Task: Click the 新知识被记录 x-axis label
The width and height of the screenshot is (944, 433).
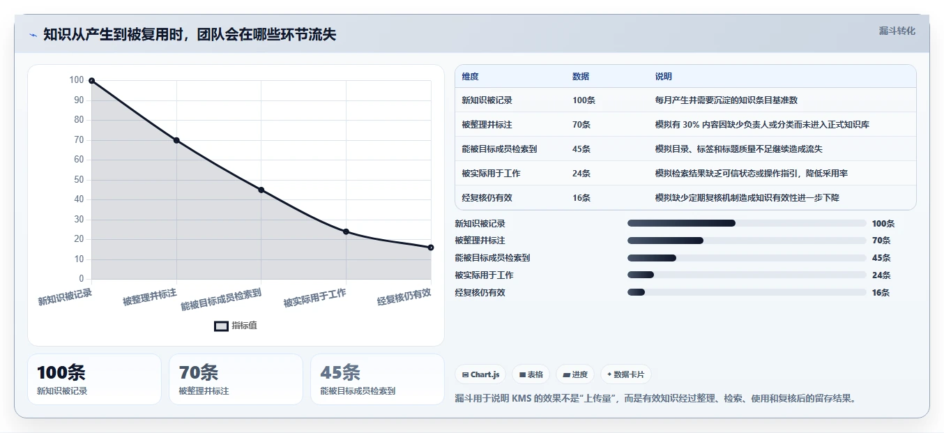Action: coord(65,297)
